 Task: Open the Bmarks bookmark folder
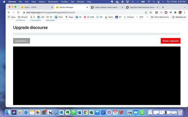[23, 17]
